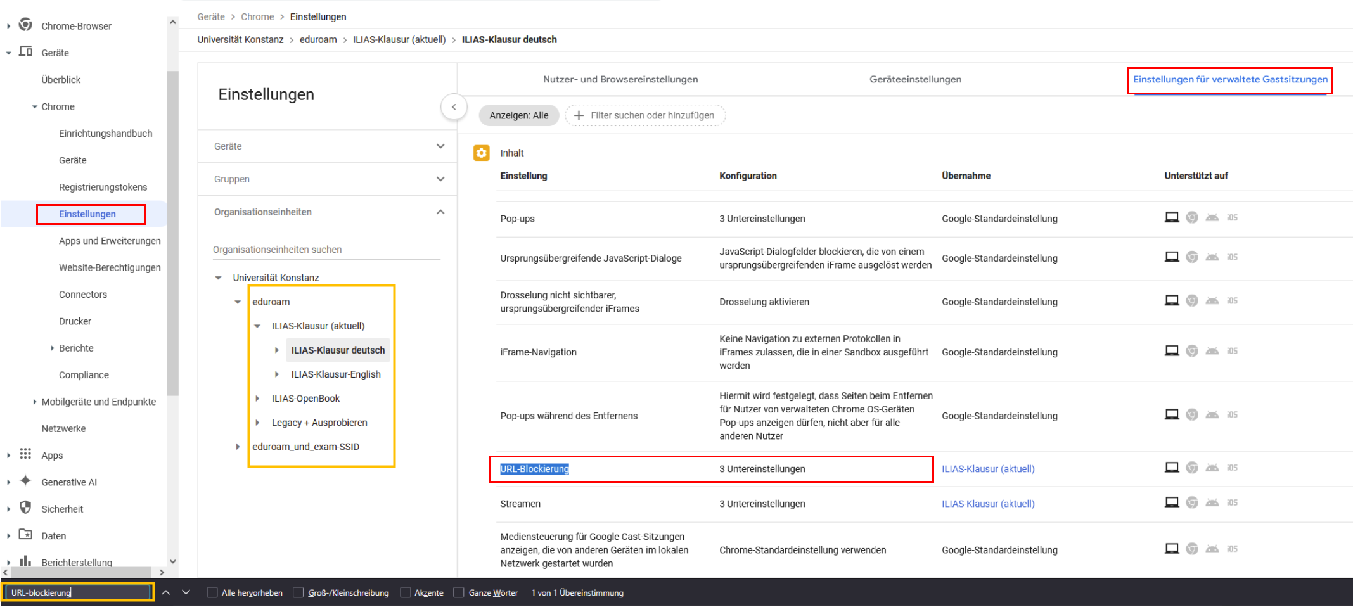Click ILIAS-Klausur (aktuell) link in Streamen row
Image resolution: width=1353 pixels, height=607 pixels.
(988, 504)
